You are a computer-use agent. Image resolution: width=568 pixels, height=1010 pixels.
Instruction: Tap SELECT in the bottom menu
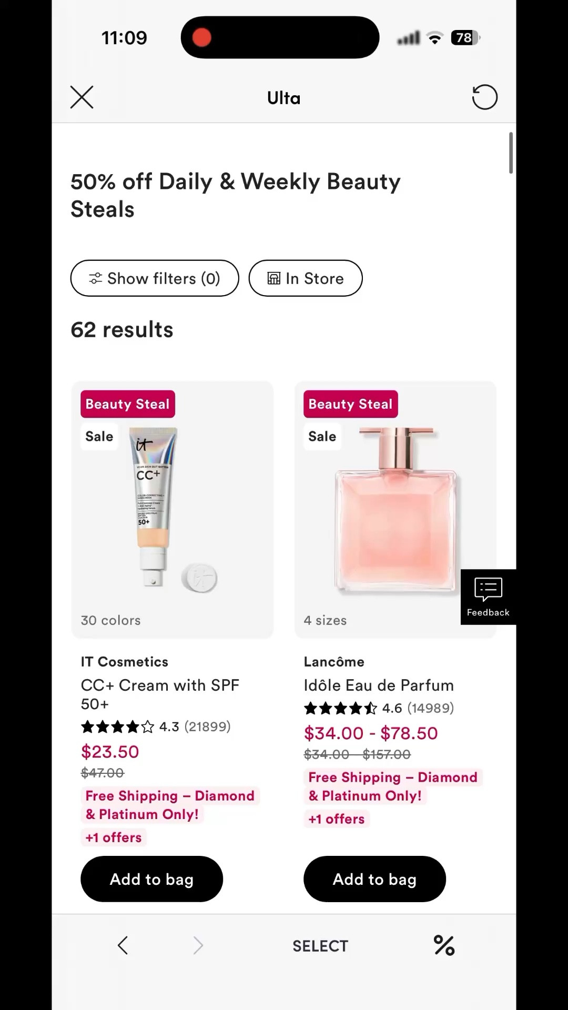[x=320, y=945]
